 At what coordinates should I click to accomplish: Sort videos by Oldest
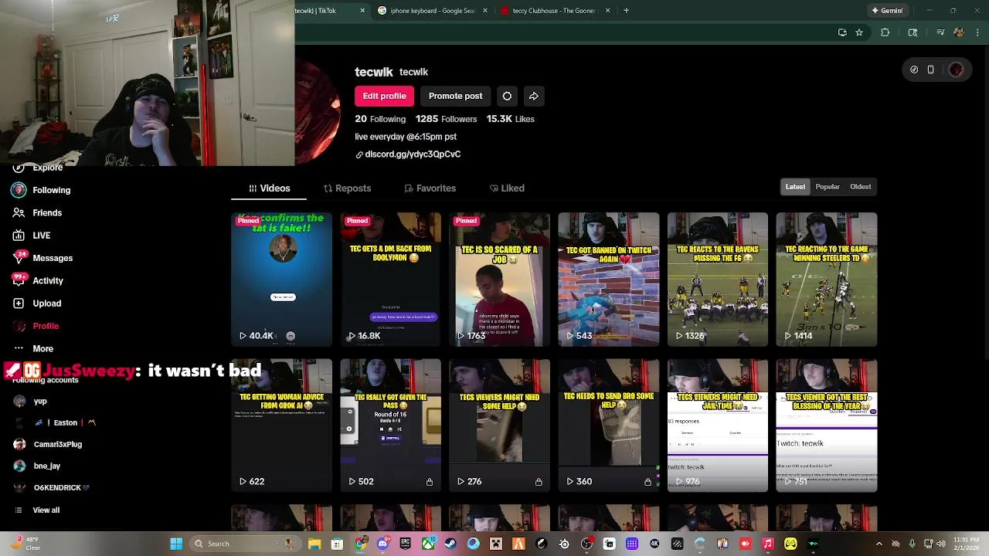pyautogui.click(x=861, y=187)
